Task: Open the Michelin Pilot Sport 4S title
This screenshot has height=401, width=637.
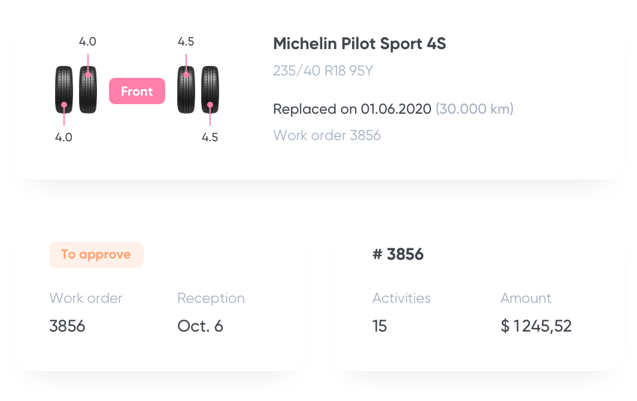Action: point(359,44)
